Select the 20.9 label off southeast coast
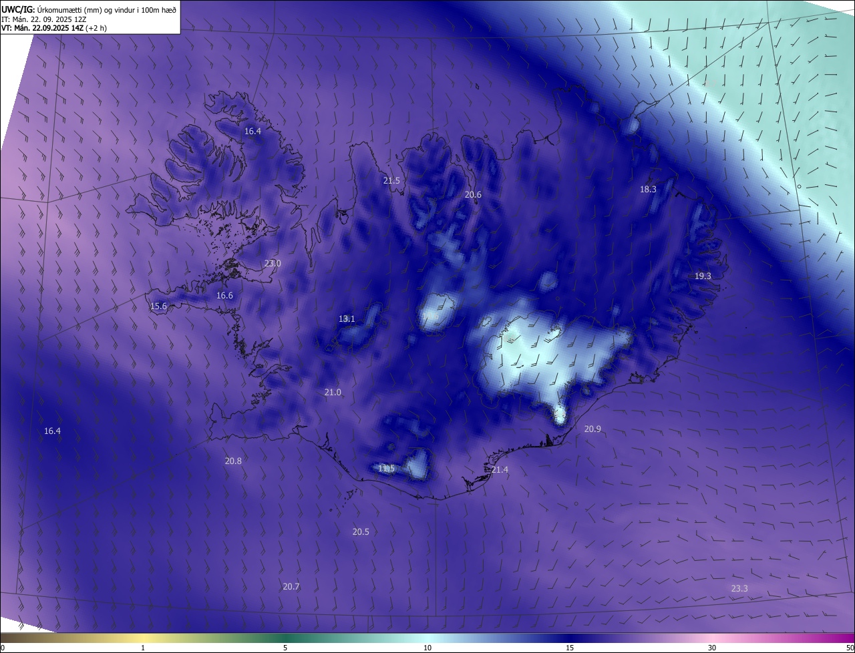This screenshot has width=855, height=653. point(592,429)
